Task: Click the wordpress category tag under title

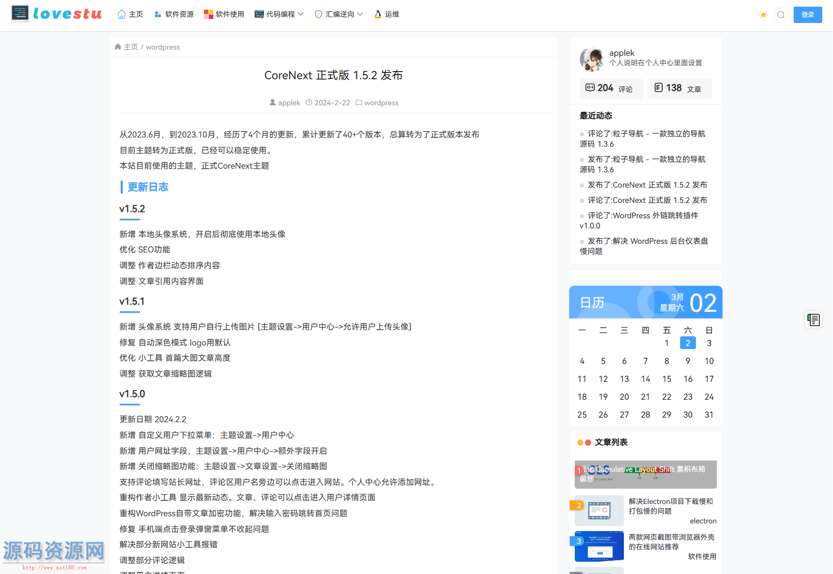Action: [x=377, y=103]
